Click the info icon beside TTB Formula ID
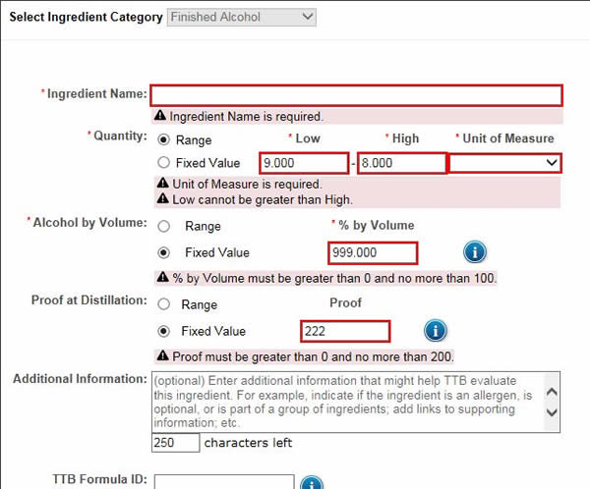This screenshot has height=489, width=590. coord(312,482)
